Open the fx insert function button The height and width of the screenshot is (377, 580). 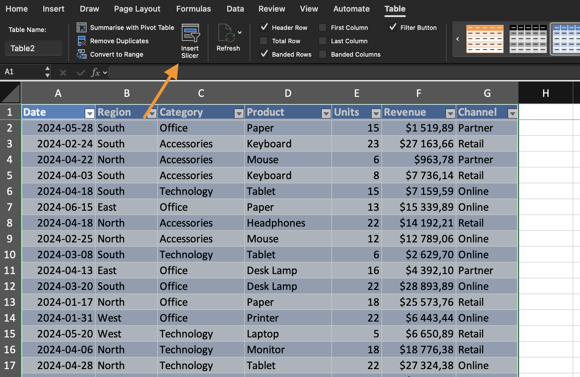click(96, 72)
